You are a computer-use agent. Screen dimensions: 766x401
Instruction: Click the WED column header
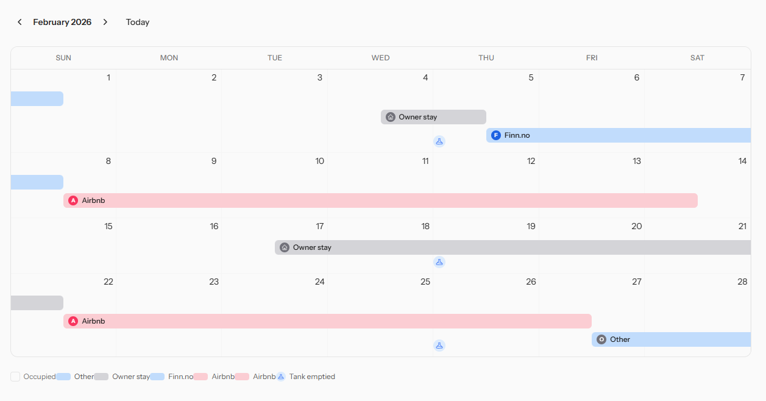pos(381,58)
